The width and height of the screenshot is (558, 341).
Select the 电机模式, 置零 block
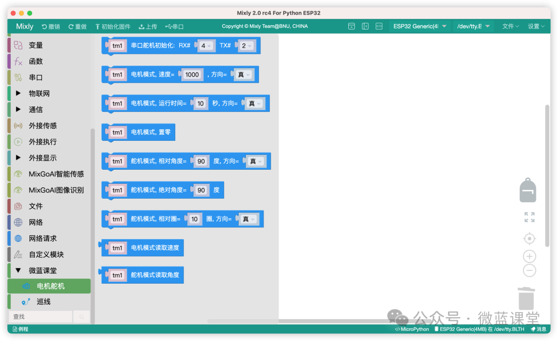[138, 132]
